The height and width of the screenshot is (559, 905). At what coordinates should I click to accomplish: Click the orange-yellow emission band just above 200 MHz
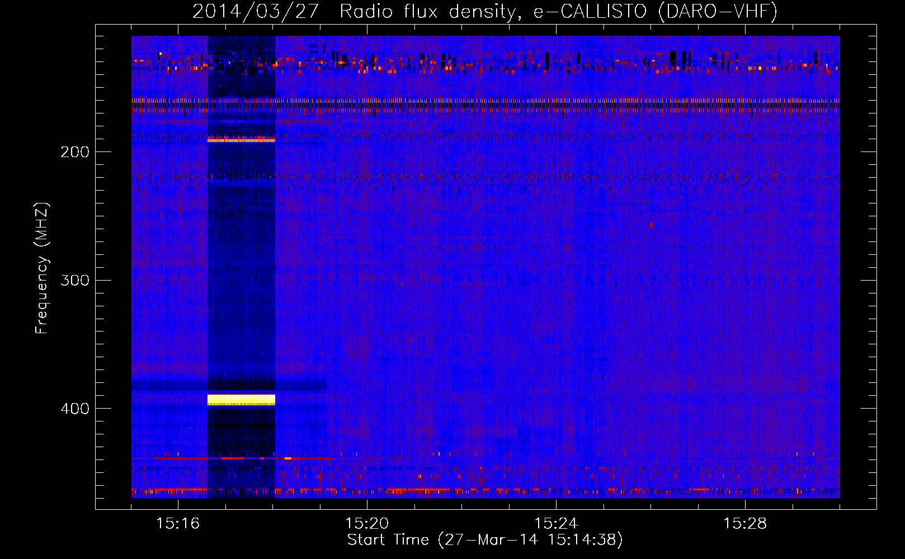click(241, 140)
